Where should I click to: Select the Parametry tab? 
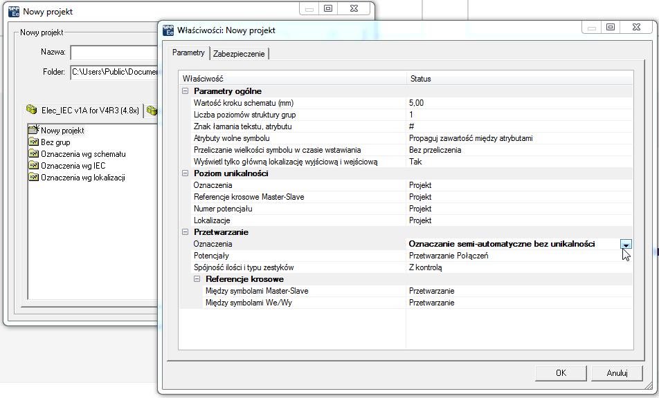click(188, 53)
